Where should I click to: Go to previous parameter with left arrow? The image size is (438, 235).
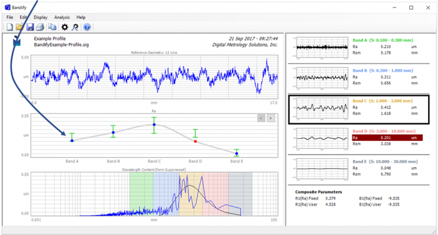[x=261, y=118]
